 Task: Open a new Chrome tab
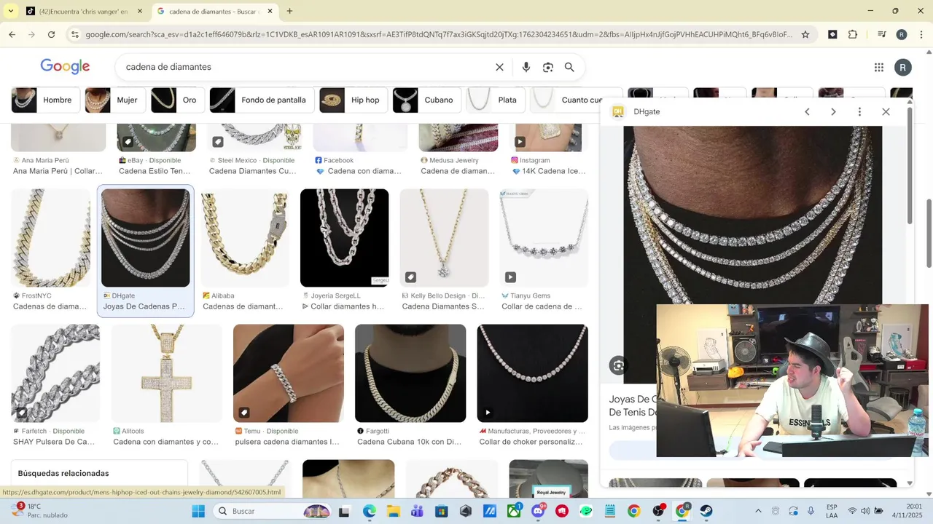coord(289,11)
